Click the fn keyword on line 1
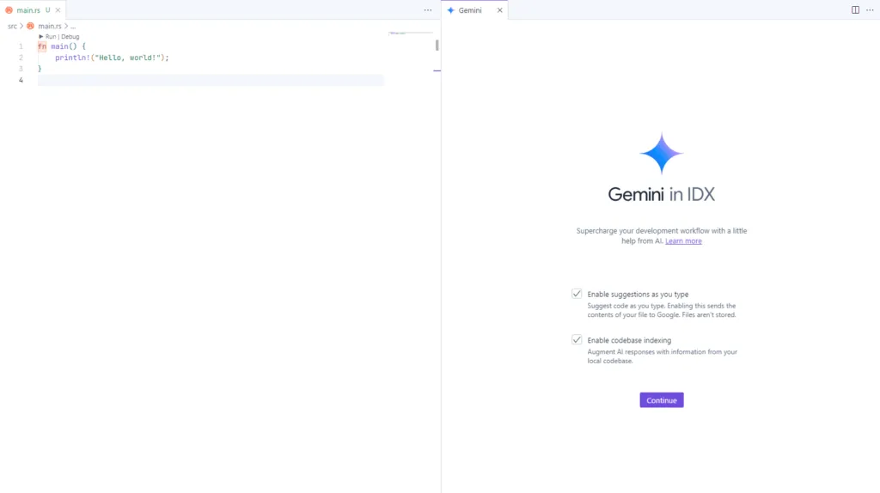This screenshot has height=493, width=880. click(x=42, y=46)
